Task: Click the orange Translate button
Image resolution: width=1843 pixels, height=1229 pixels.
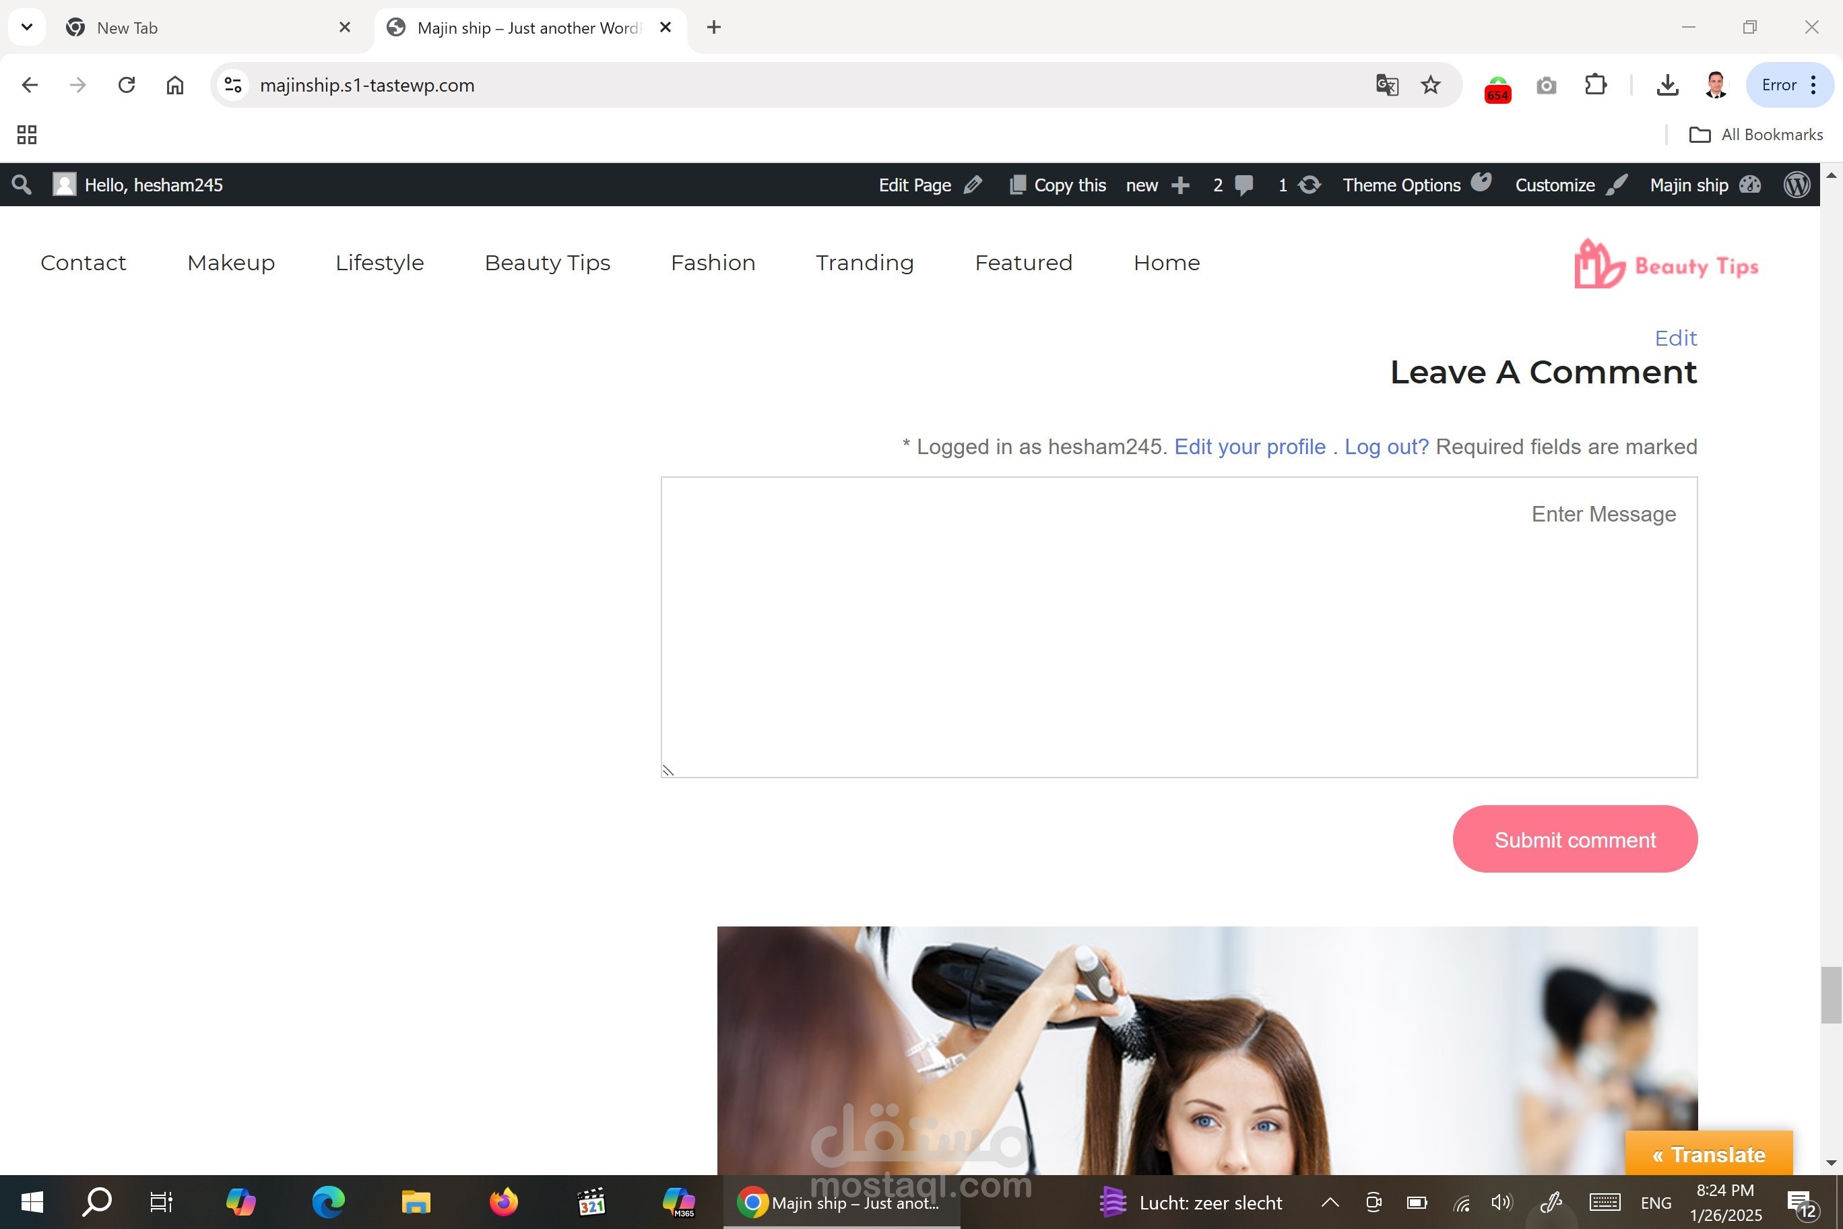Action: click(x=1708, y=1154)
